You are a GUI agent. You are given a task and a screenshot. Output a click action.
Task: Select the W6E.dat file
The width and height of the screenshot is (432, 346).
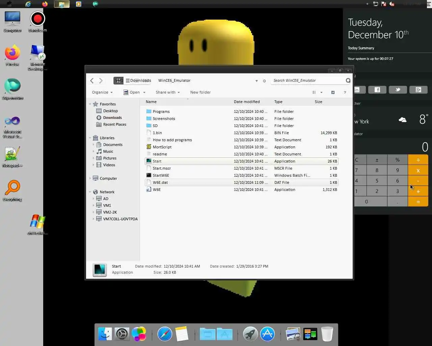(241, 182)
